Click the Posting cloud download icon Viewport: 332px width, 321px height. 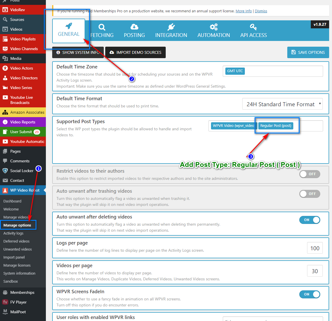[x=134, y=27]
